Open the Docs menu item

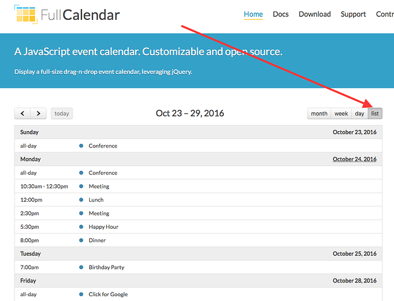(x=281, y=14)
